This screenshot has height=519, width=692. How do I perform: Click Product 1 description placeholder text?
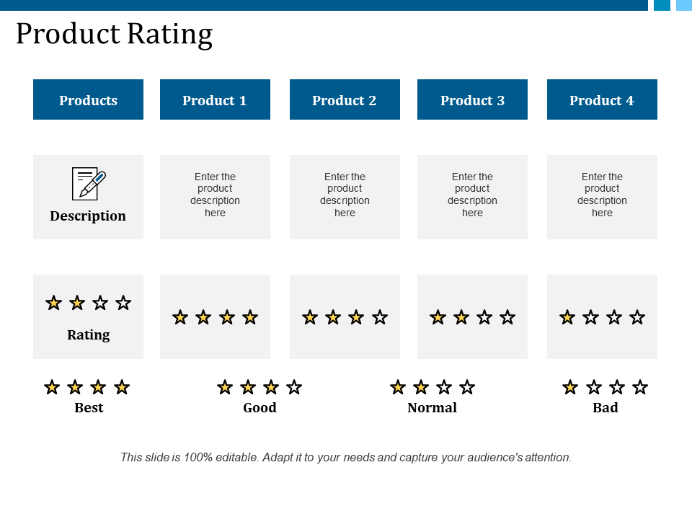click(215, 195)
